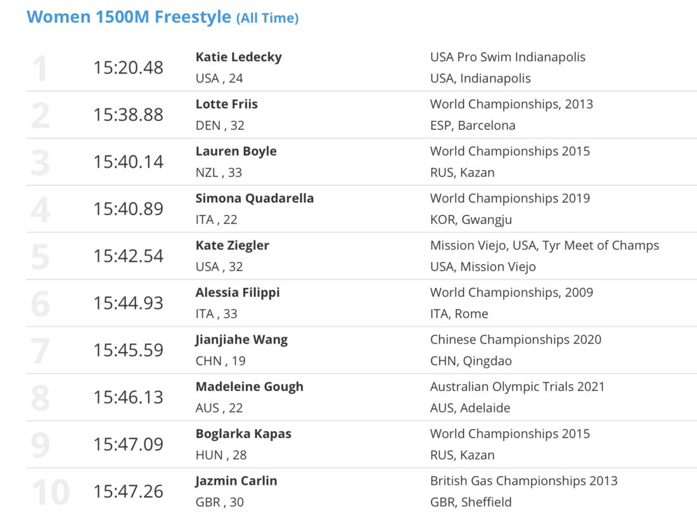This screenshot has height=522, width=697.
Task: Open Jianjiahe Wang's profile
Action: (241, 340)
